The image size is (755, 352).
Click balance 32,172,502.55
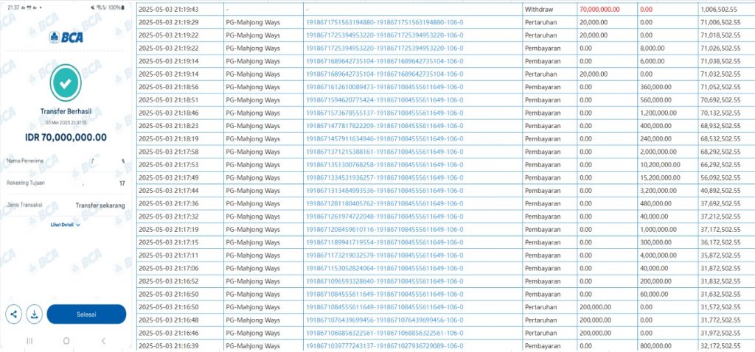tap(720, 346)
